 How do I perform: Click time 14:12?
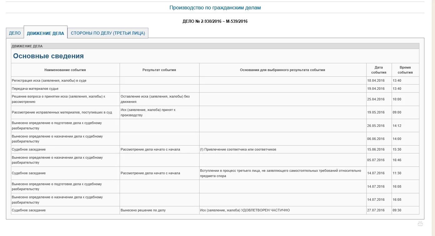(397, 126)
